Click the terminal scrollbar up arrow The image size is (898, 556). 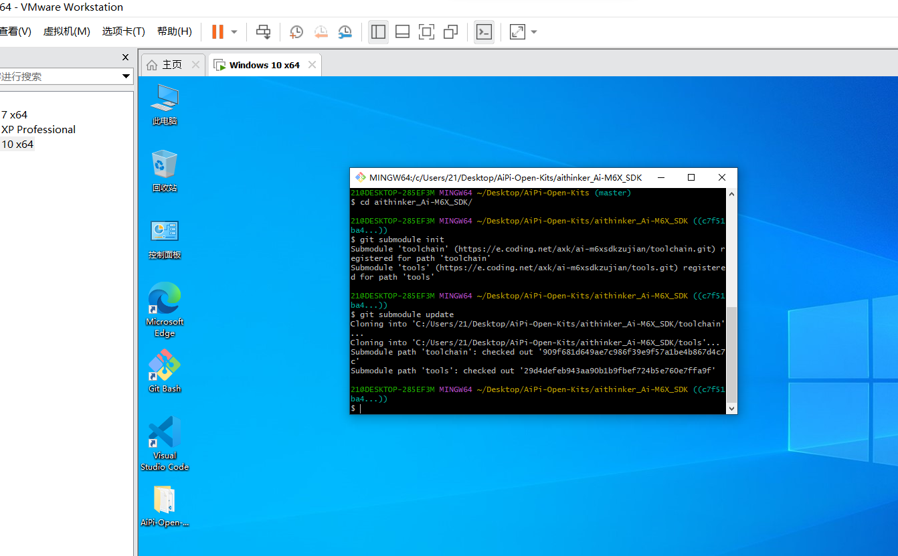(x=731, y=194)
